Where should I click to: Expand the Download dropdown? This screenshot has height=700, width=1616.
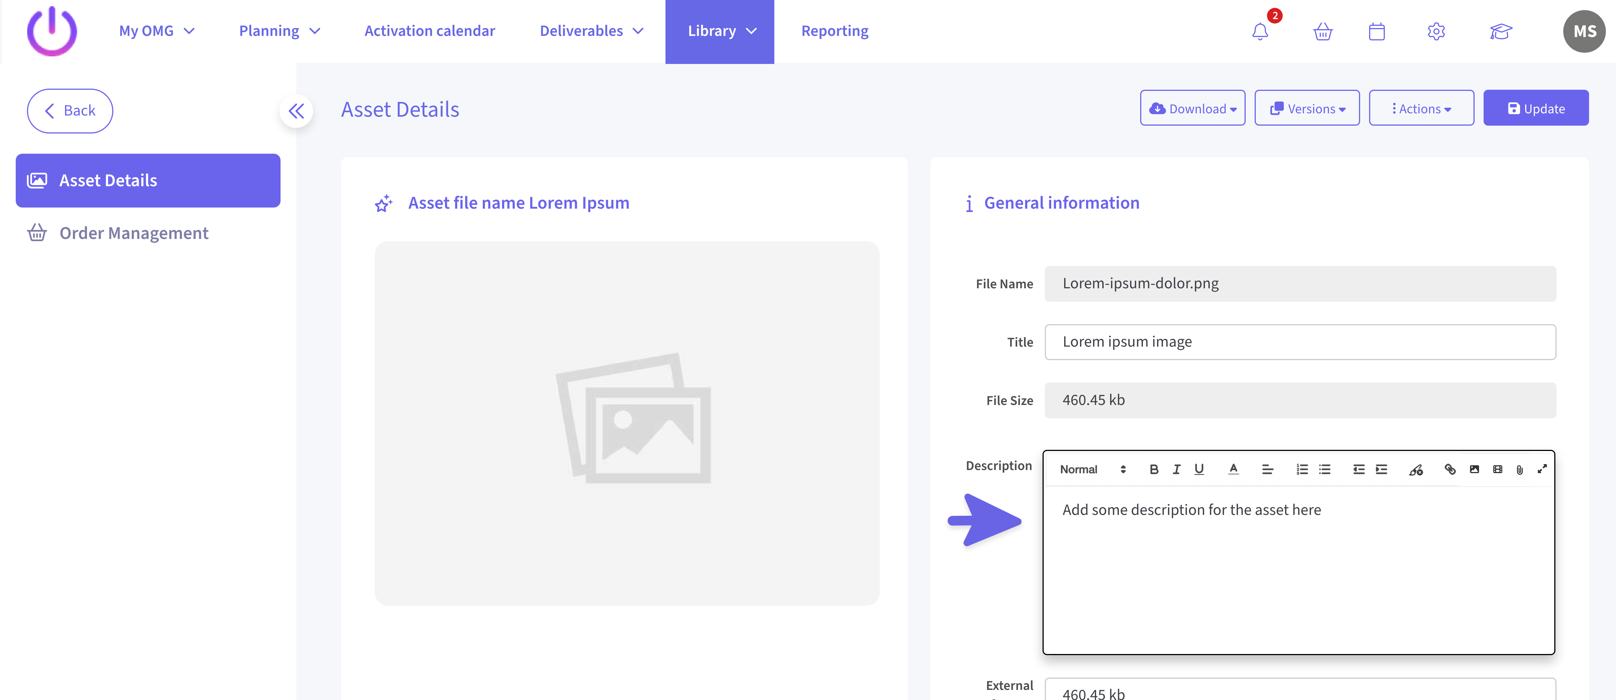1193,109
